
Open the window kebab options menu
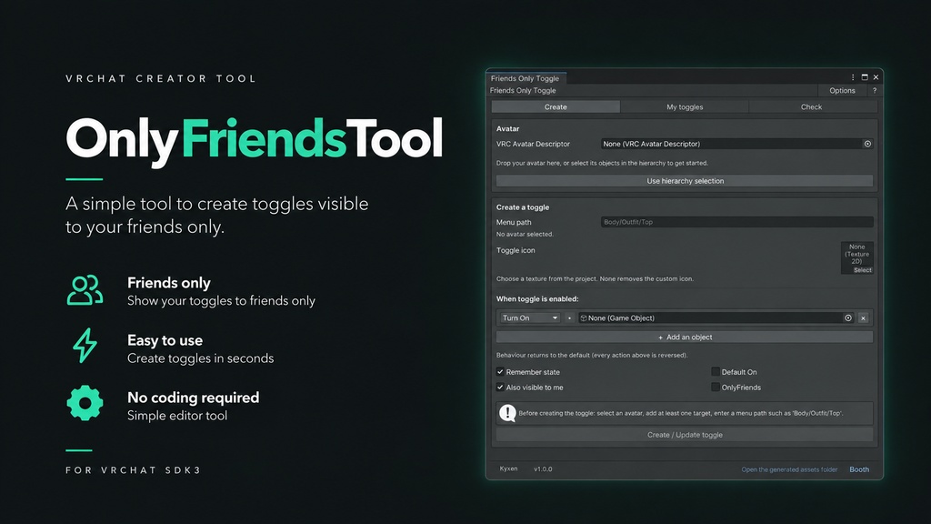[x=853, y=77]
